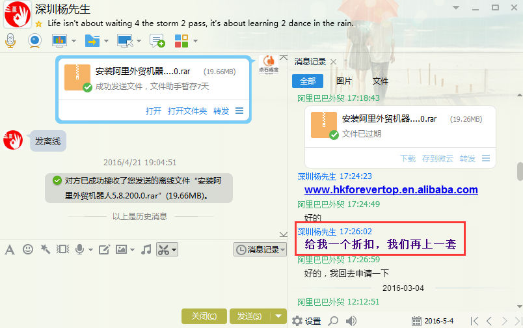This screenshot has height=328, width=523.
Task: Click chat area scroll down arrow
Action: pyautogui.click(x=284, y=234)
